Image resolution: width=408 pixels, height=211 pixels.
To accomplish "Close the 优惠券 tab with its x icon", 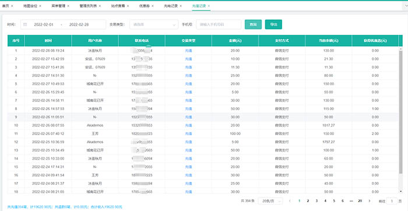I will point(153,6).
